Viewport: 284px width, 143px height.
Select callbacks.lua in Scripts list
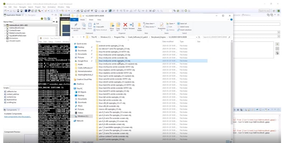11,92
